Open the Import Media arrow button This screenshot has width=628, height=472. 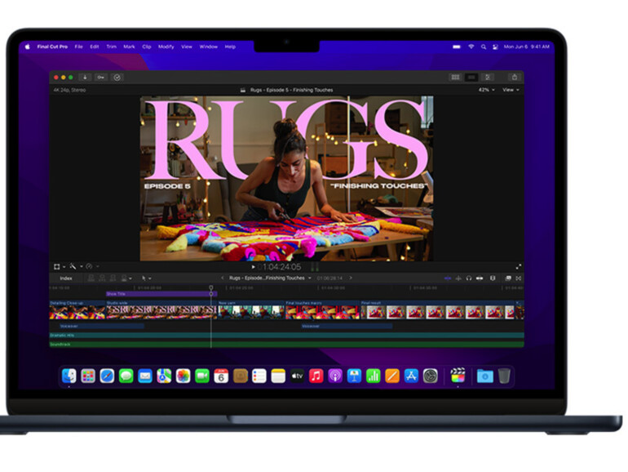pyautogui.click(x=85, y=78)
